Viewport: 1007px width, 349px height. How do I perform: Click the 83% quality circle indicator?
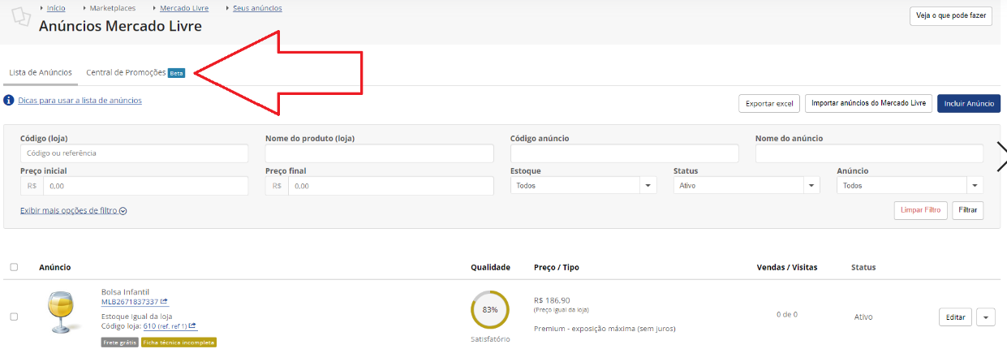coord(490,310)
